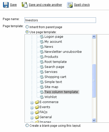Select Use page template radio button
Viewport: 109px width, 132px height.
click(x=27, y=32)
